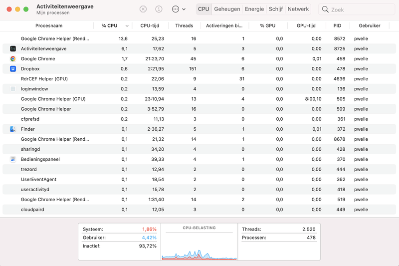Click the Finder icon in the process list
The height and width of the screenshot is (266, 399).
point(13,129)
